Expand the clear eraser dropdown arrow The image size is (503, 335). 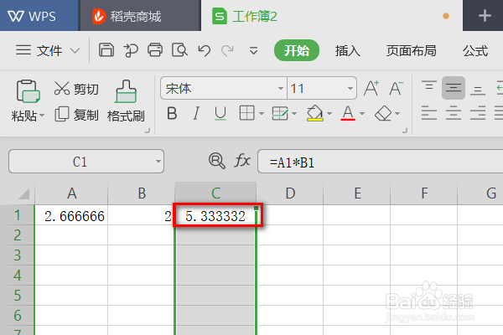[397, 114]
